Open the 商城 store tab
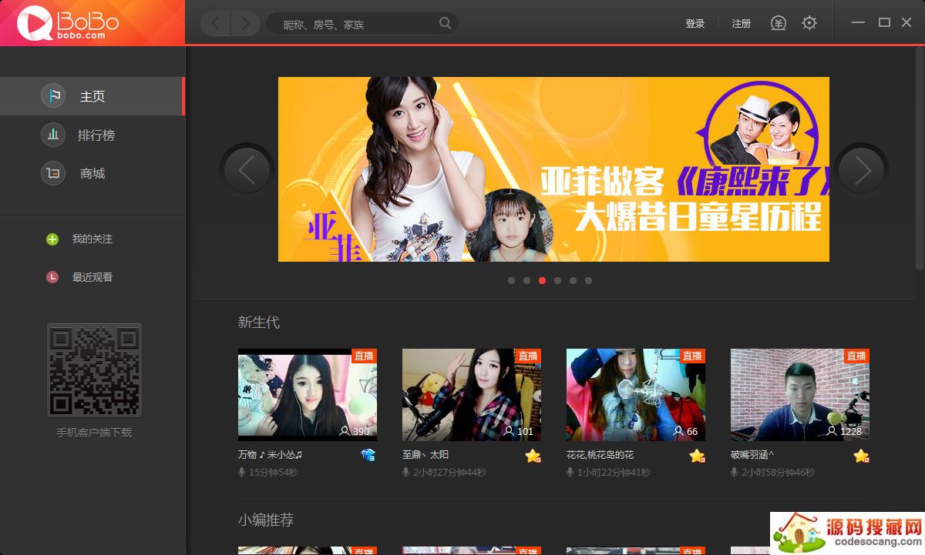Screen dimensions: 925x555 click(x=92, y=174)
